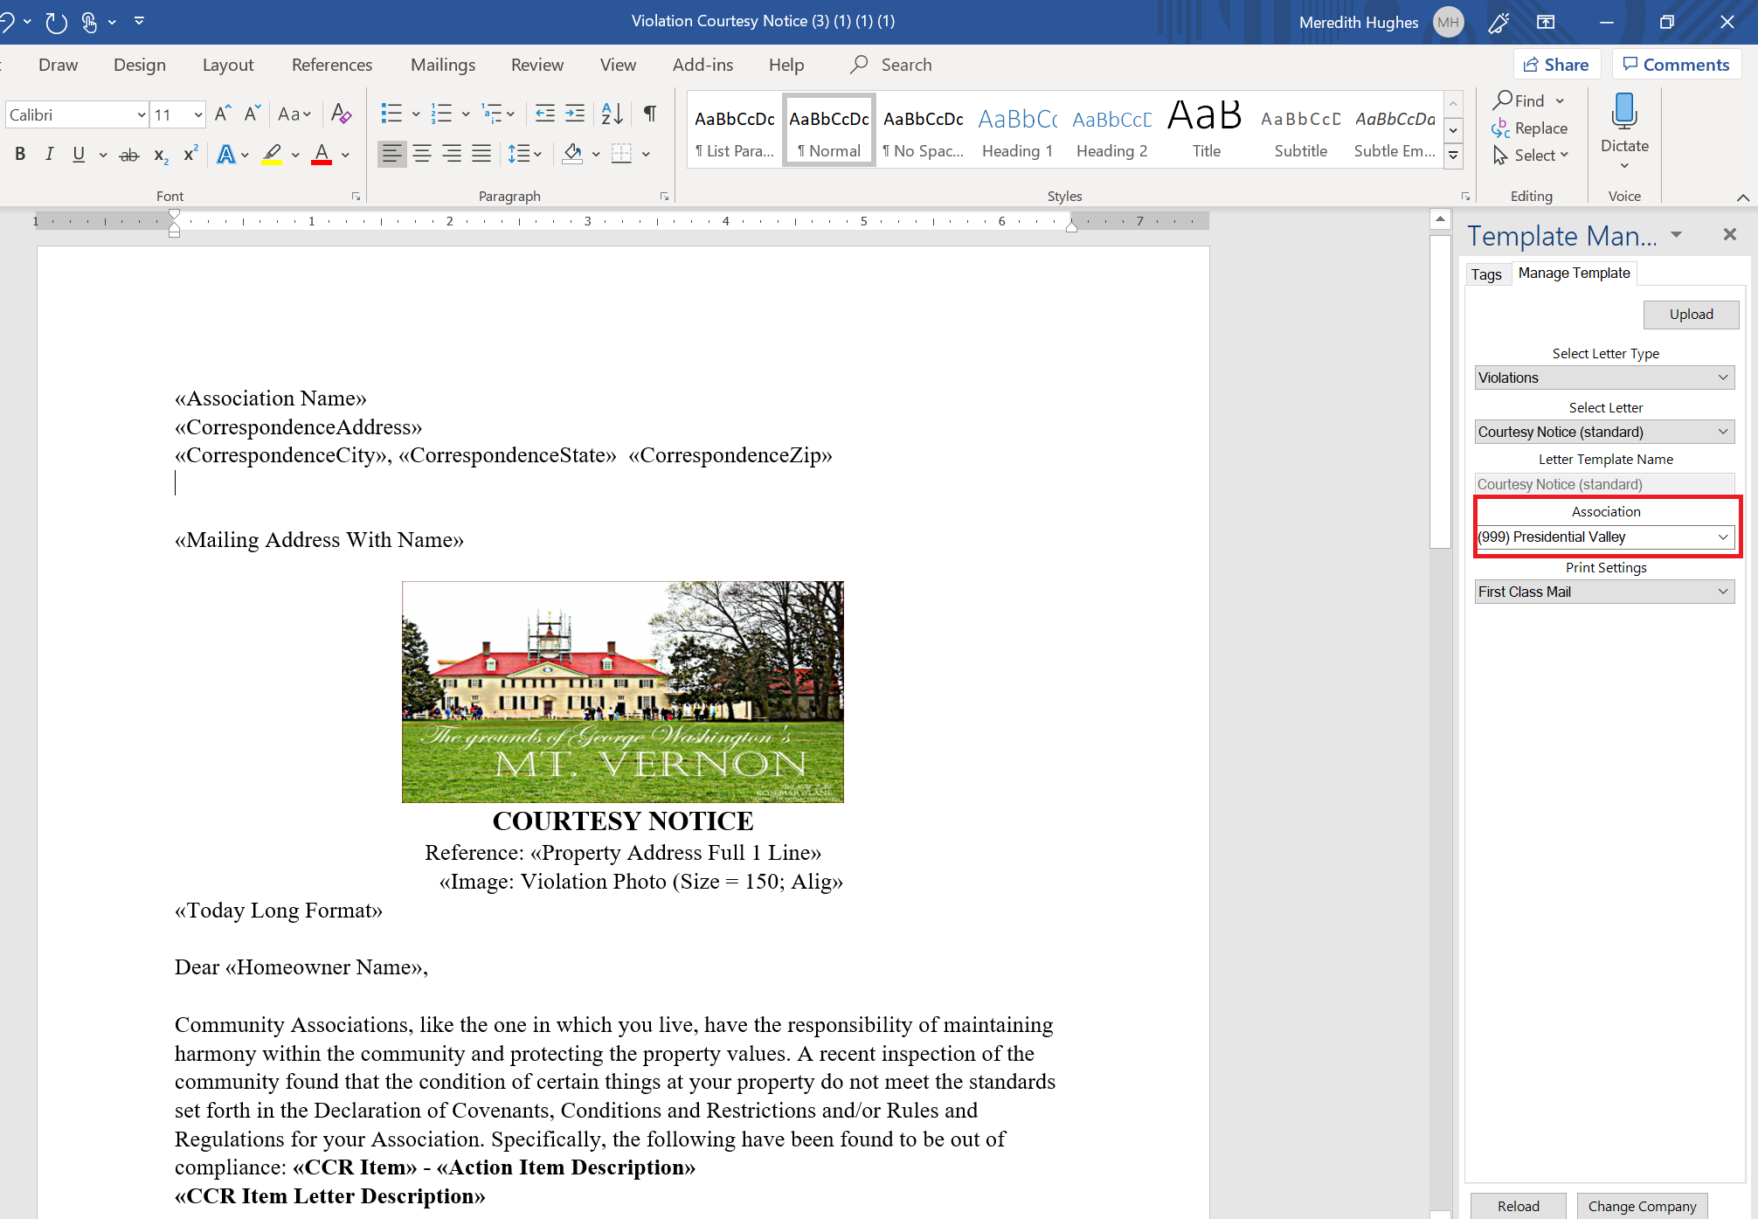Open Print Settings dropdown
This screenshot has width=1758, height=1219.
coord(1604,592)
